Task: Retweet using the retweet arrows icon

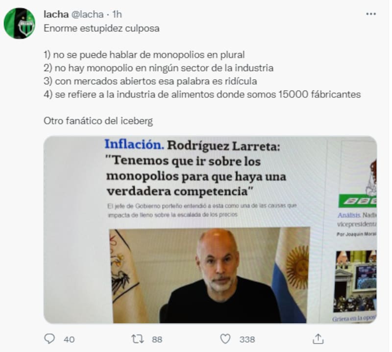Action: pos(138,339)
